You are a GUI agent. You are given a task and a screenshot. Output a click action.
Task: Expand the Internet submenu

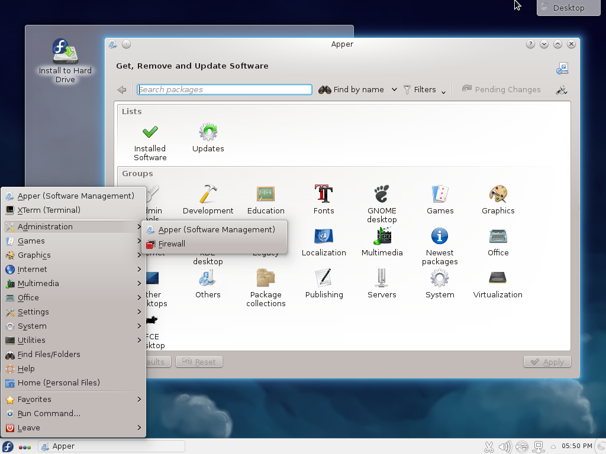click(x=73, y=270)
